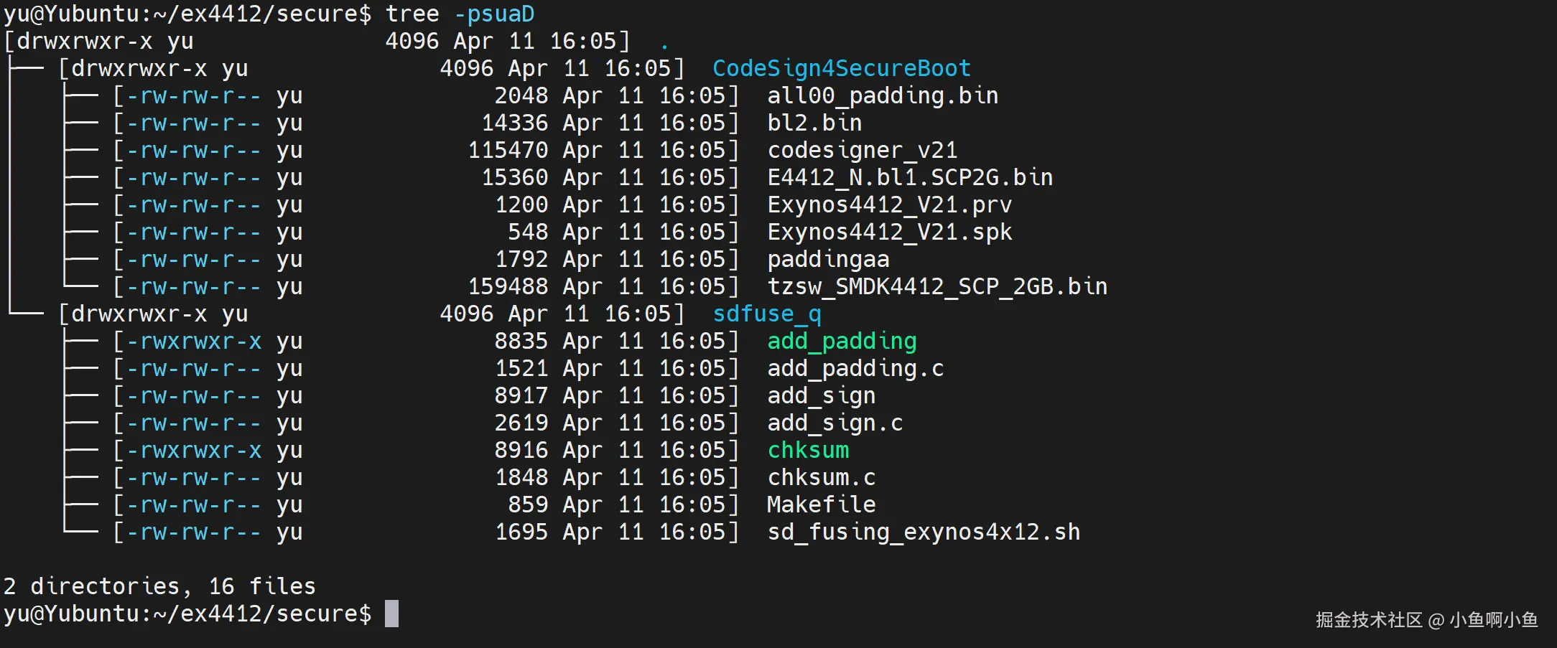Click E4412_N.bl1.SCP2G.bin filename
The image size is (1557, 648).
pyautogui.click(x=909, y=178)
